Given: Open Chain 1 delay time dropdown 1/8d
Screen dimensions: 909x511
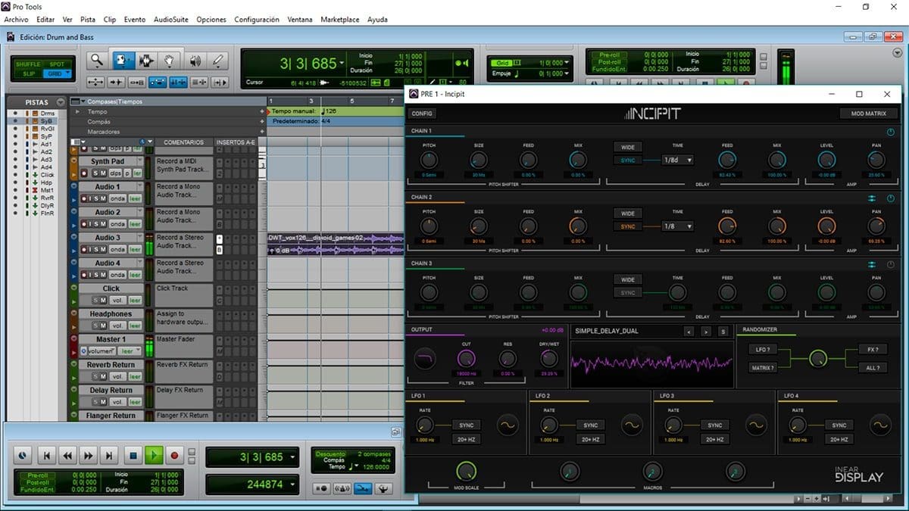Looking at the screenshot, I should (x=678, y=160).
